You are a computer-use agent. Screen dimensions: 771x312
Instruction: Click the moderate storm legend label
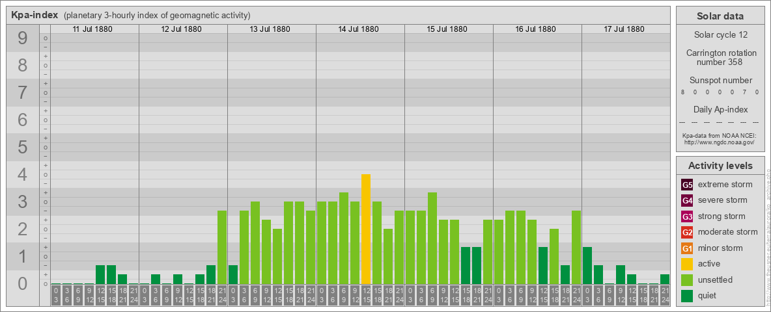728,232
